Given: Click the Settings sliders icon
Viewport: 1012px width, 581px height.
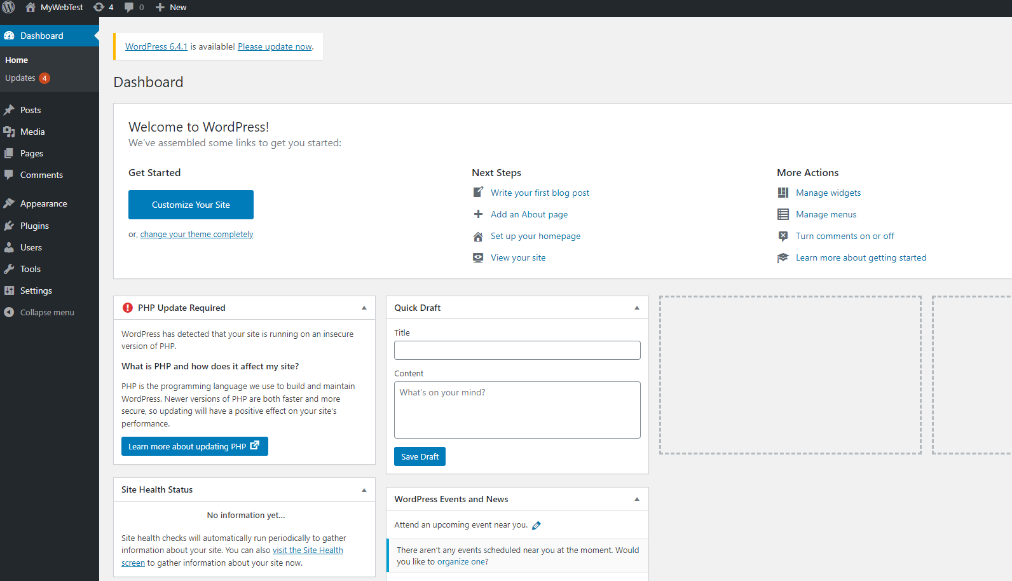Looking at the screenshot, I should pos(9,290).
